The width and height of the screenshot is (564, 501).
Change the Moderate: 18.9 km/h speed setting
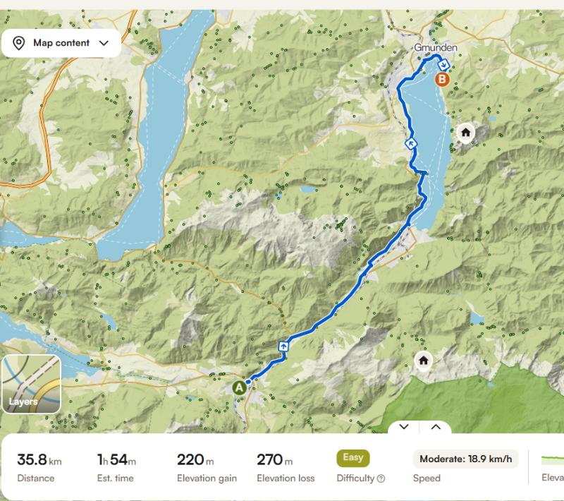[465, 459]
